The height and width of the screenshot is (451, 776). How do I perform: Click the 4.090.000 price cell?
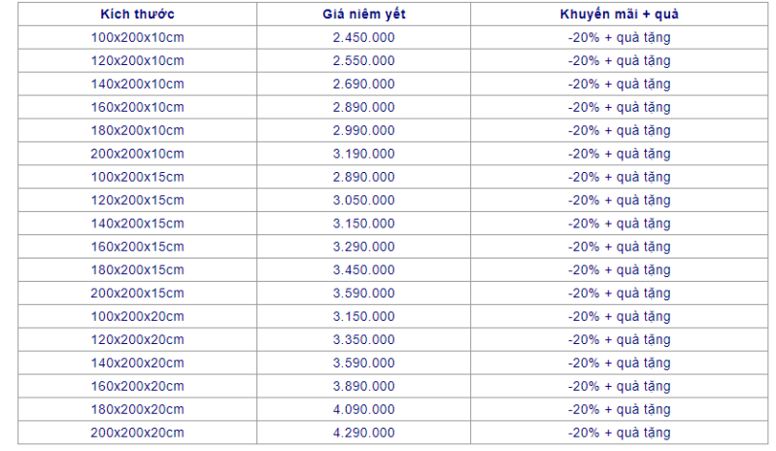[x=363, y=410]
